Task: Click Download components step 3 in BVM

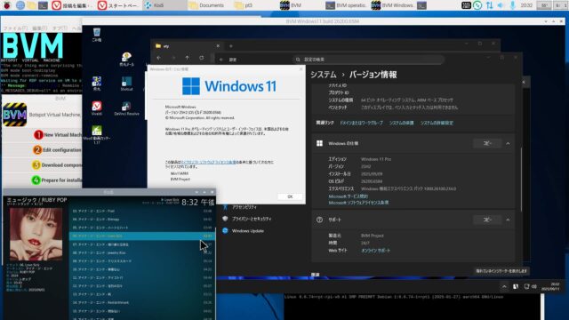Action: [x=57, y=165]
